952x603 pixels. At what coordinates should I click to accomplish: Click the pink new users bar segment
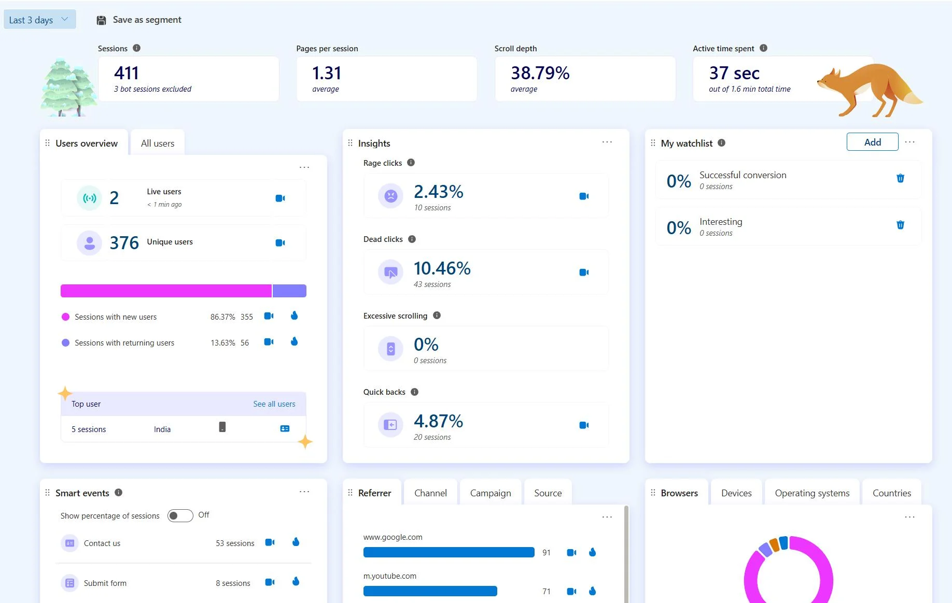click(x=166, y=291)
